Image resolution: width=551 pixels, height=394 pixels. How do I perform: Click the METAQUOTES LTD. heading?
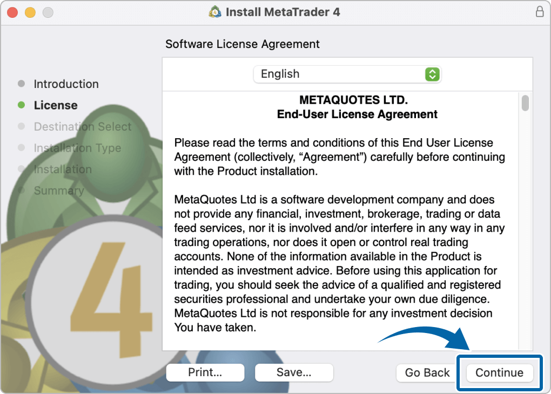coord(353,100)
